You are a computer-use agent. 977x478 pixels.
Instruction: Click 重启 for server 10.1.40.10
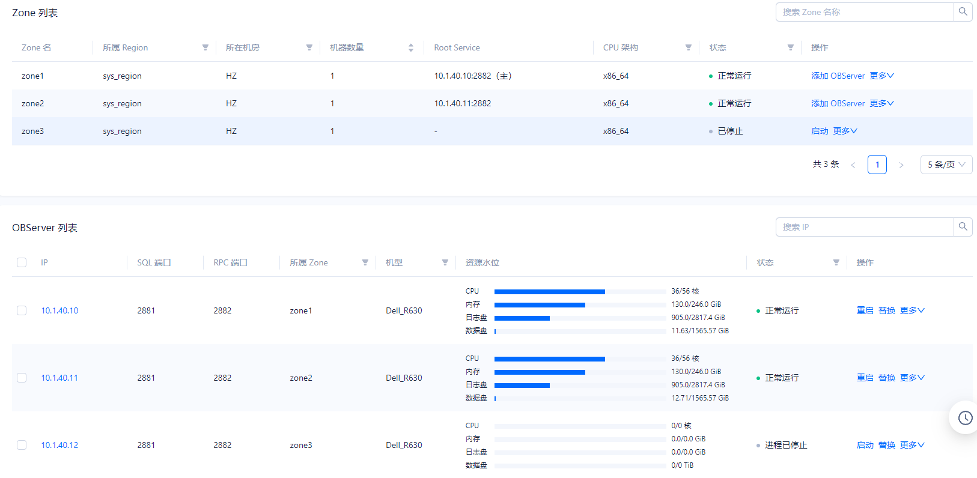pos(865,310)
